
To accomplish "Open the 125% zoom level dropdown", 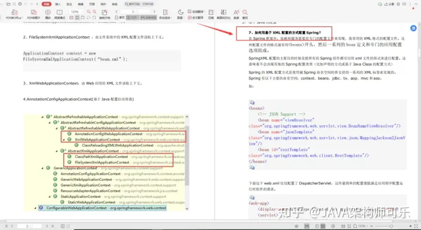I will click(82, 12).
